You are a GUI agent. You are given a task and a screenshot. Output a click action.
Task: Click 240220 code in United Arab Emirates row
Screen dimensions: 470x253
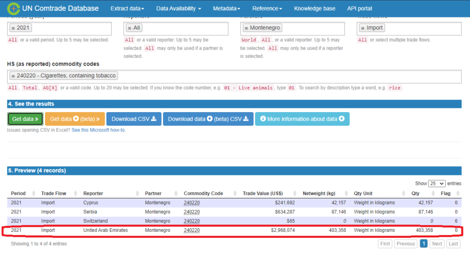coord(191,230)
